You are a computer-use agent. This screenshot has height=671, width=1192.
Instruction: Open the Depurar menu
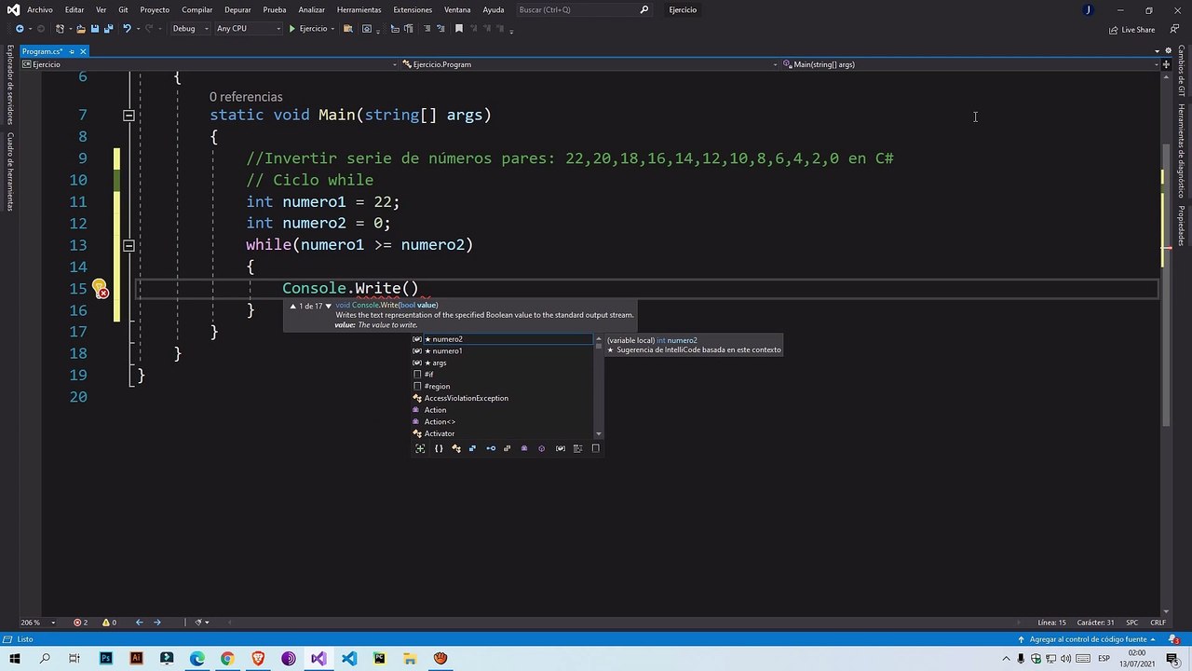[237, 9]
